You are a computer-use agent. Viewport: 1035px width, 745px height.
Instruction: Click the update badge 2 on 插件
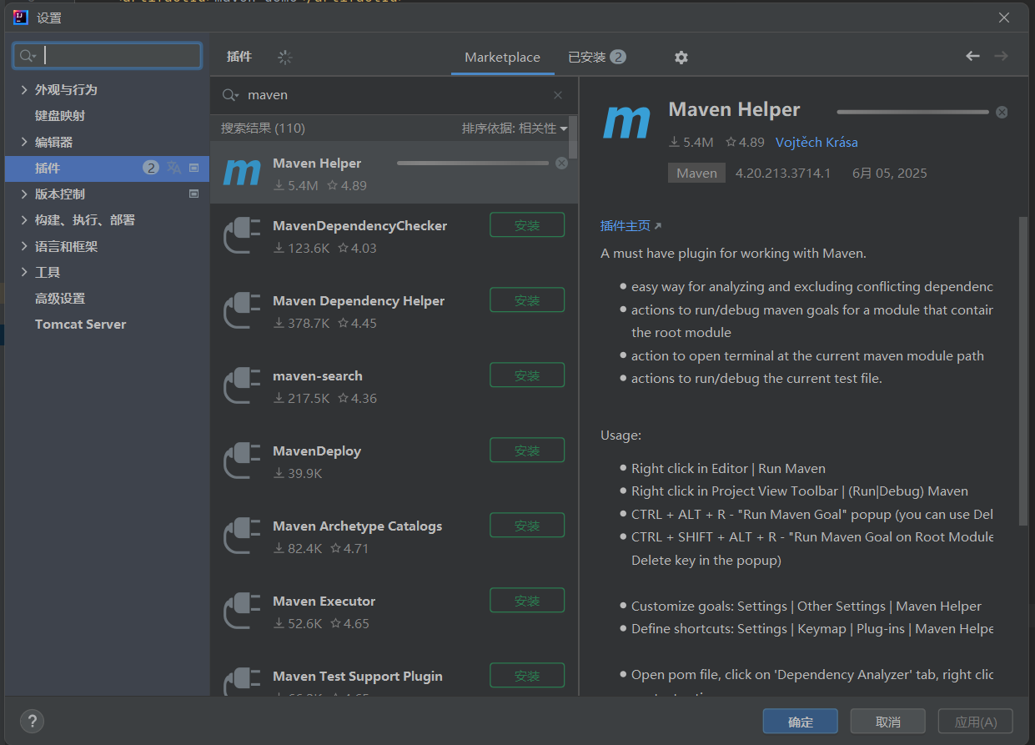pos(151,168)
